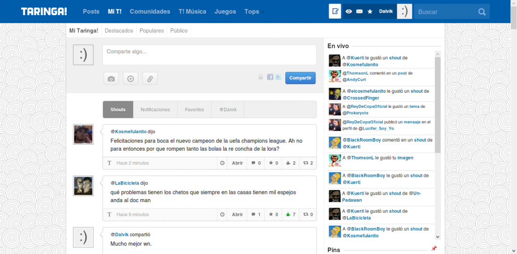Open notifications eye icon in header
This screenshot has height=254, width=517.
click(x=349, y=12)
